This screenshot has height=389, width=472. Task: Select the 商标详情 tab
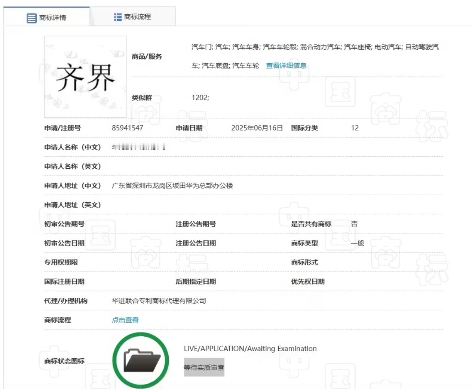point(50,17)
